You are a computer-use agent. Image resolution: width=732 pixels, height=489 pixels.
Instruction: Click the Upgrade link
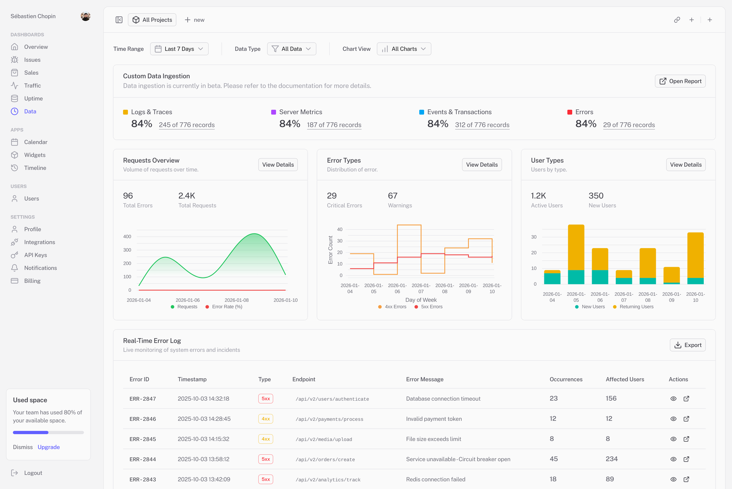click(x=48, y=447)
